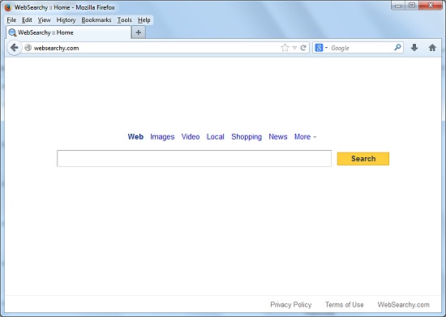Viewport: 446px width, 317px height.
Task: Click the Firefox logo in the title bar
Action: coord(7,7)
